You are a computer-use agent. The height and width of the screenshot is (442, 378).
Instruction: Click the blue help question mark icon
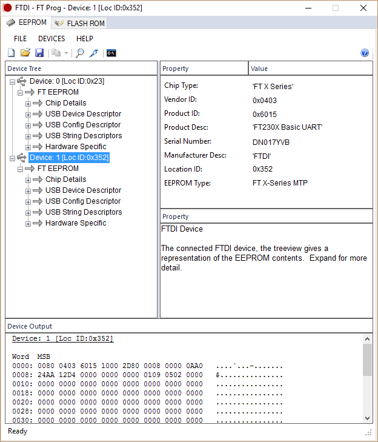(365, 53)
